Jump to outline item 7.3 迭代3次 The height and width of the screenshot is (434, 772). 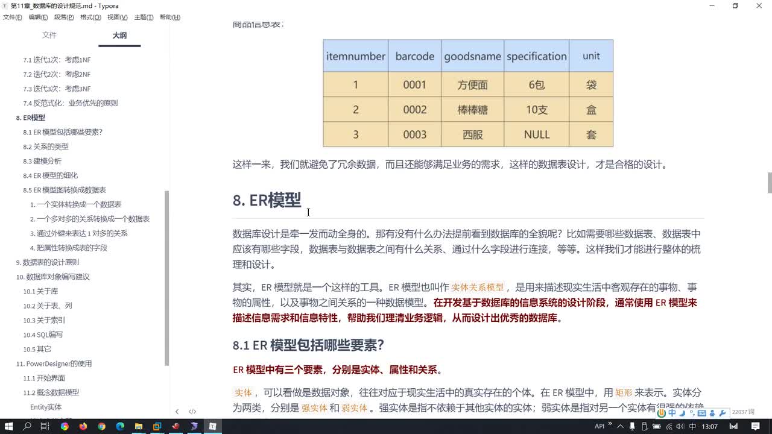tap(57, 89)
